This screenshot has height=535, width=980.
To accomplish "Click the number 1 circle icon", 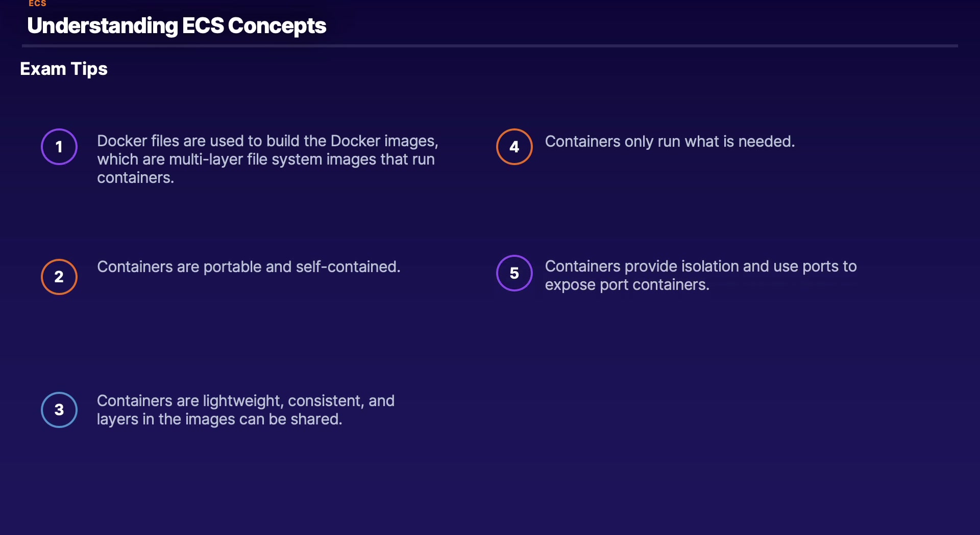I will coord(59,147).
